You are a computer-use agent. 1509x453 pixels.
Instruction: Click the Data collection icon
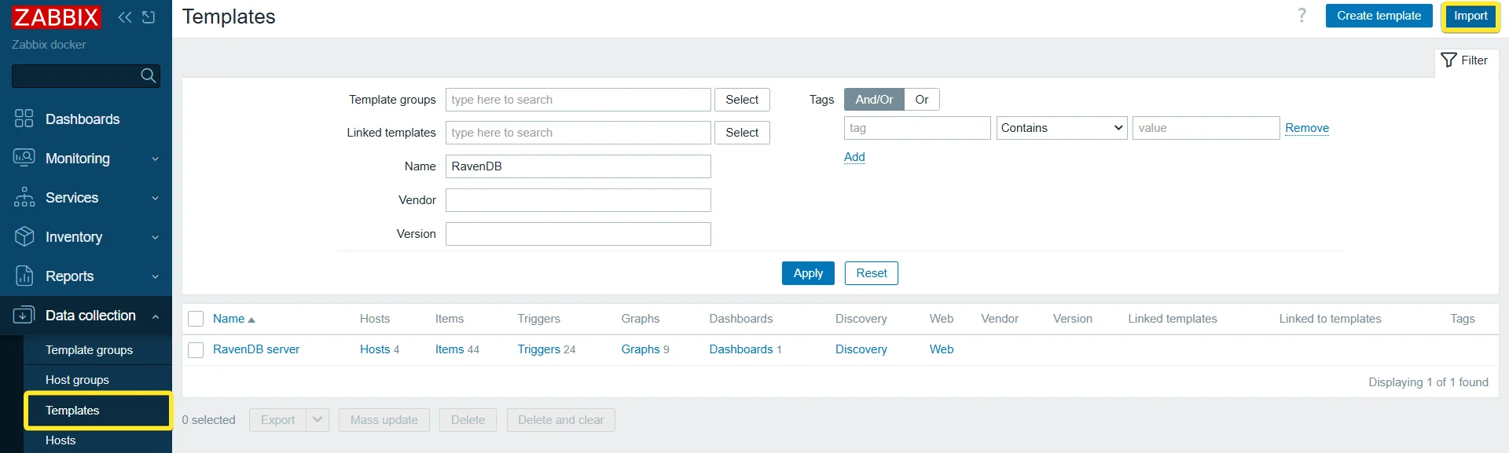click(x=24, y=315)
